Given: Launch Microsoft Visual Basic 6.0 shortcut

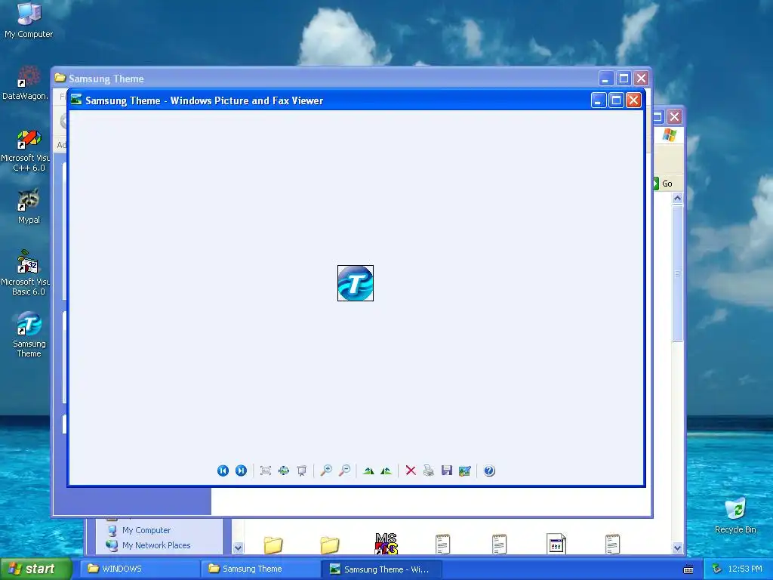Looking at the screenshot, I should (26, 273).
